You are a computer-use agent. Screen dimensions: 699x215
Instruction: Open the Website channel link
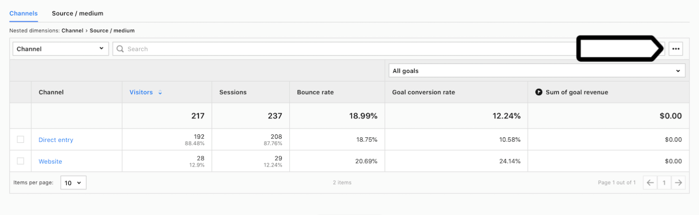click(x=50, y=161)
